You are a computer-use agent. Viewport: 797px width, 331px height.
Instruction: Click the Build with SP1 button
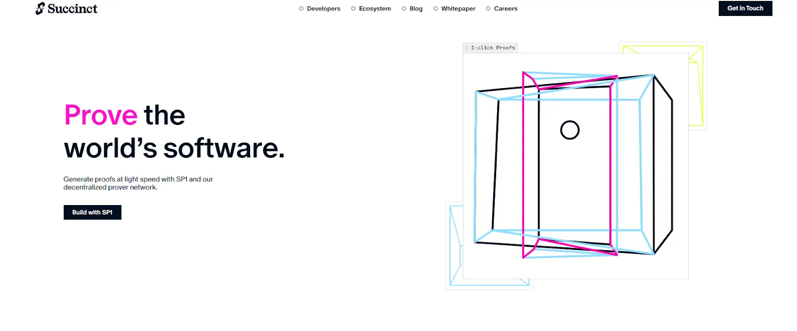[x=92, y=213]
